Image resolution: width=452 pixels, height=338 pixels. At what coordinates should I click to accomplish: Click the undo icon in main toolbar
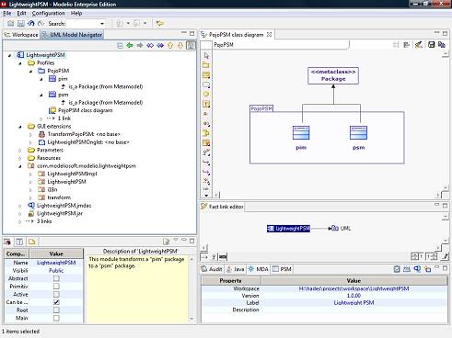pos(31,23)
